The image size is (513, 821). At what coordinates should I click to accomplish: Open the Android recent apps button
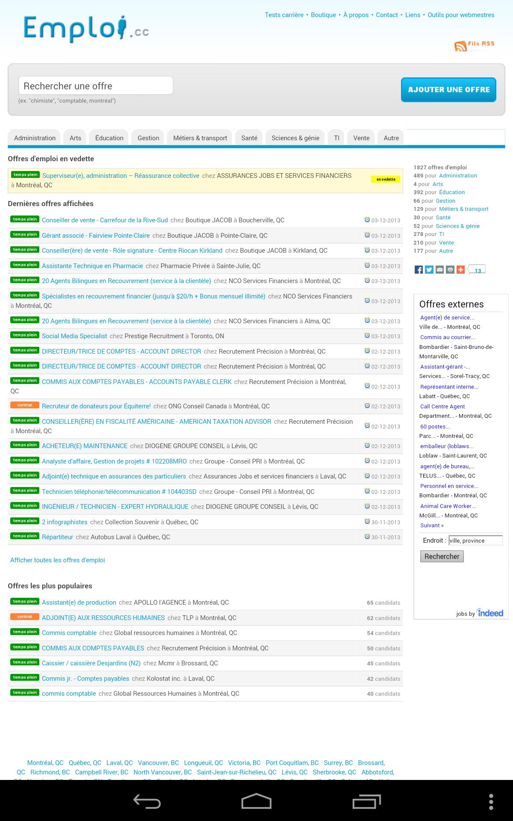click(x=366, y=801)
